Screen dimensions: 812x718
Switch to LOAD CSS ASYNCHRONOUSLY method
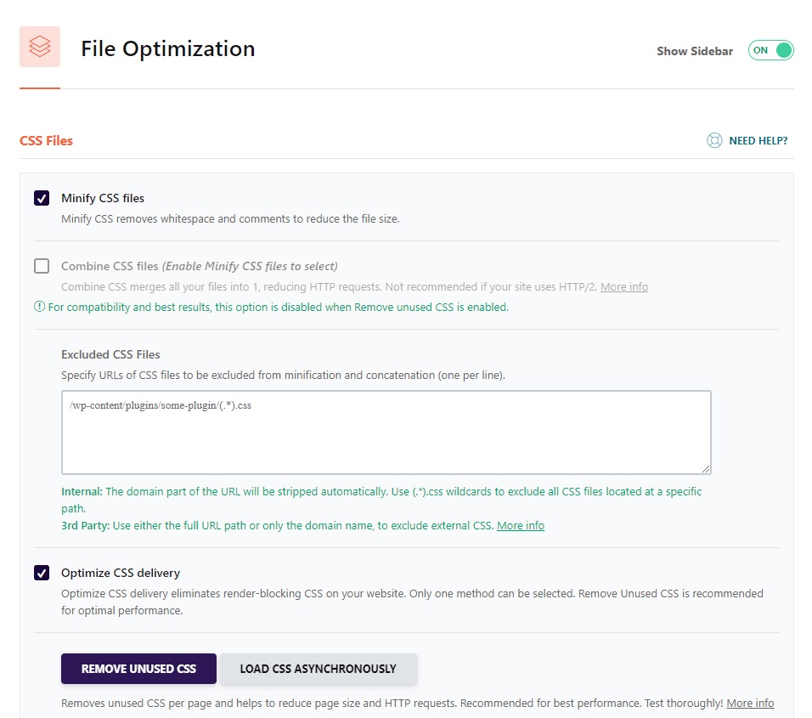point(319,669)
